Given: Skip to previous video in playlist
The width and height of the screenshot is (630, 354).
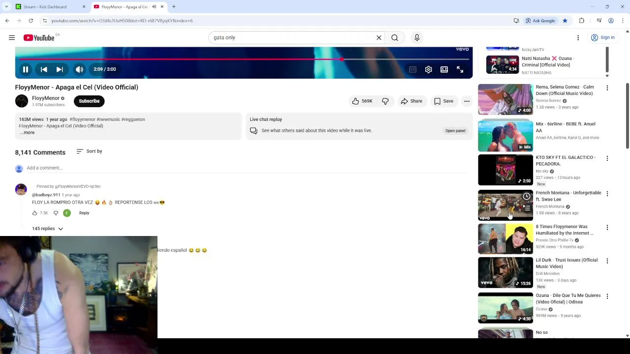Looking at the screenshot, I should [x=44, y=69].
